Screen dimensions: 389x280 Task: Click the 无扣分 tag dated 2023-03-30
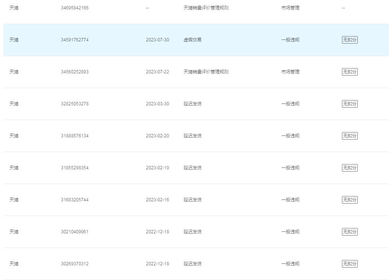pos(349,104)
